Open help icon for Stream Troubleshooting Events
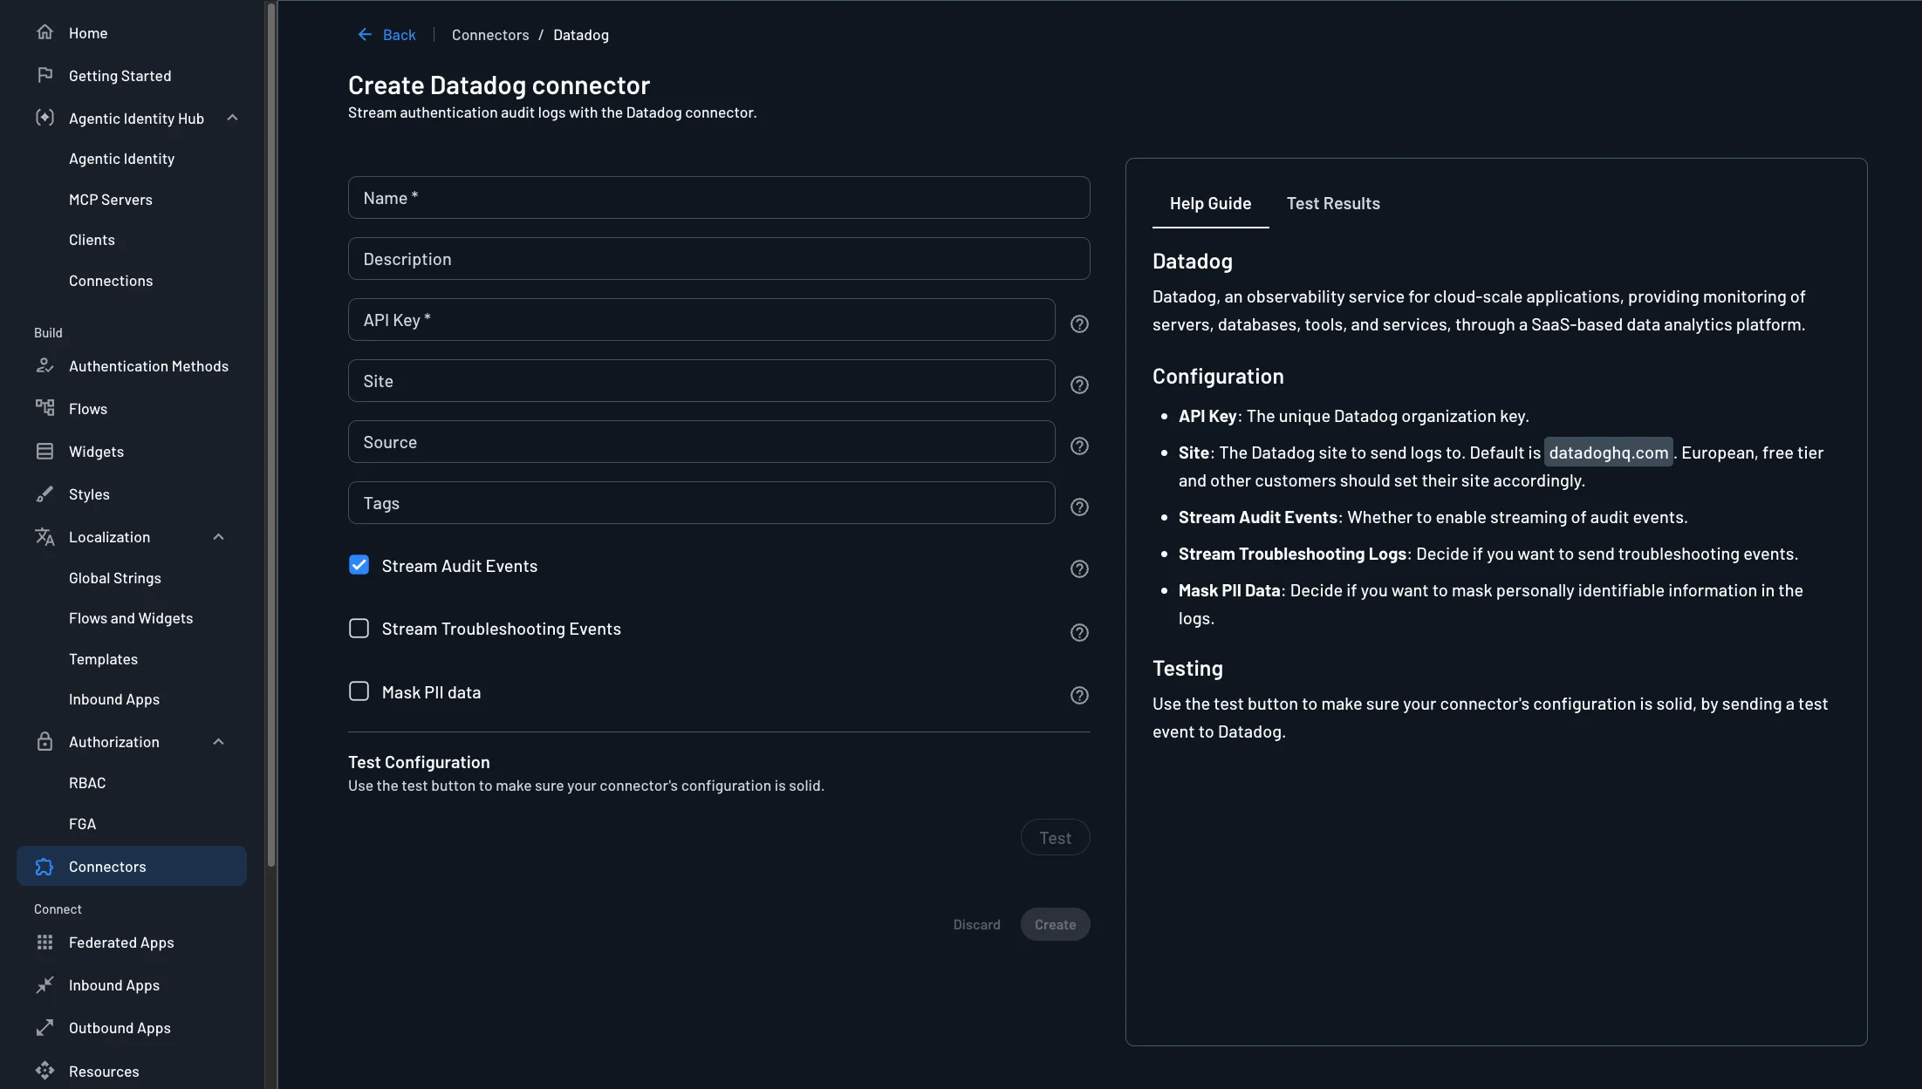Viewport: 1922px width, 1089px height. click(1079, 632)
